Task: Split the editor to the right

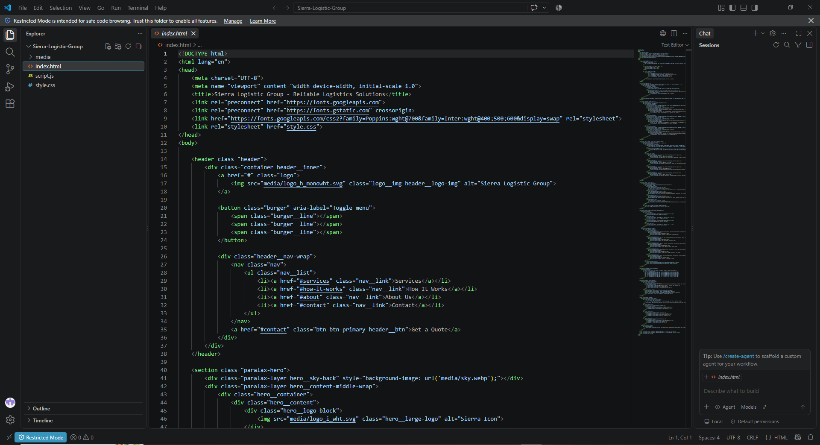Action: coord(674,33)
